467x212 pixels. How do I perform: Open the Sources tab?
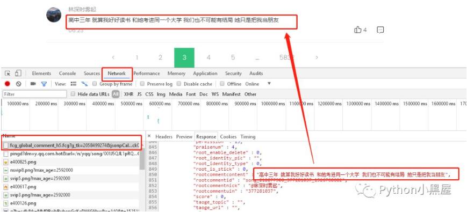[91, 74]
